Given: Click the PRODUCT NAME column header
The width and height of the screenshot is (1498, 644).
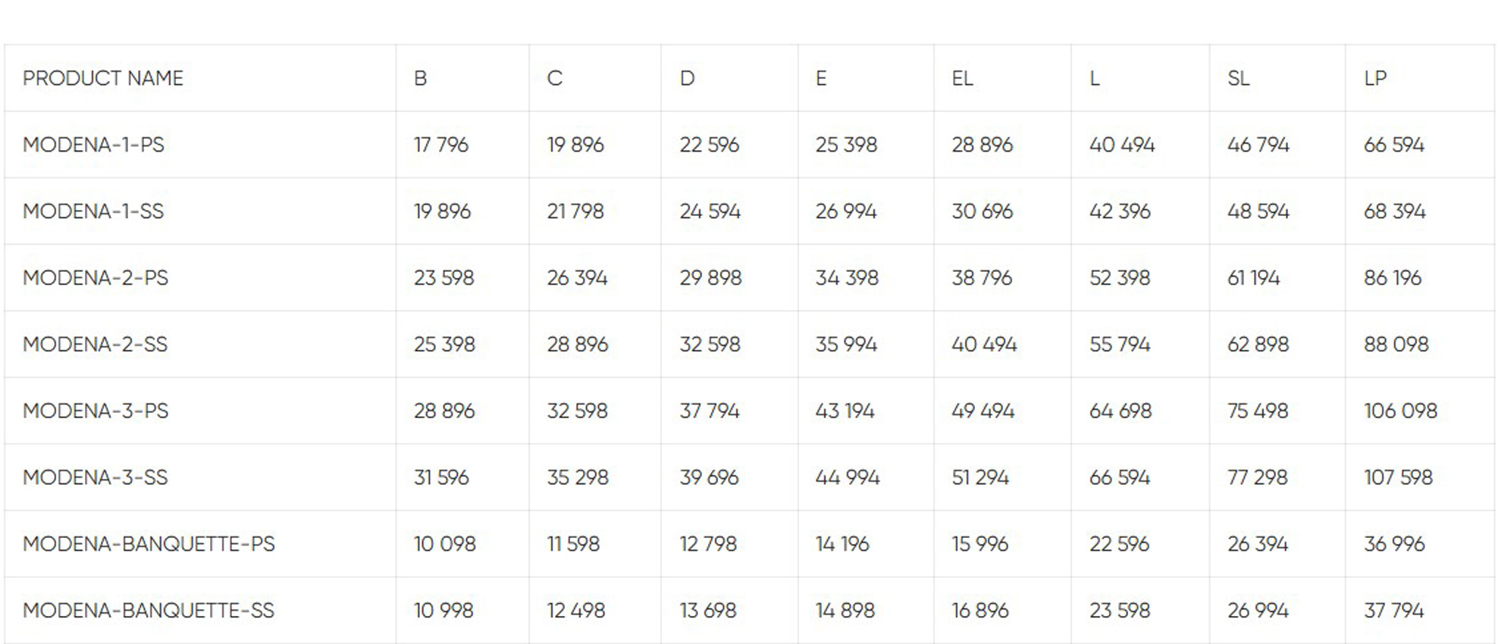Looking at the screenshot, I should coord(103,79).
